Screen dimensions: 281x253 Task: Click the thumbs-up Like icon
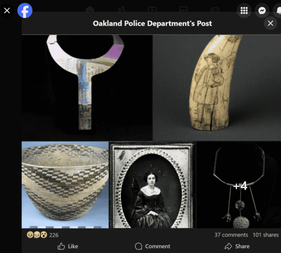[x=61, y=246]
